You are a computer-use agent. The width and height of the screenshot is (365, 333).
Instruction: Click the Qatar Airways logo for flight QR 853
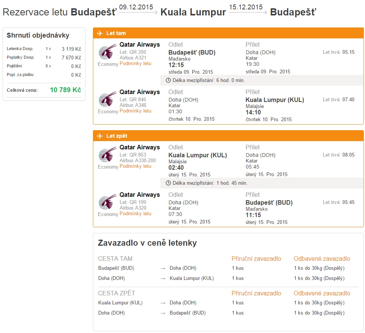click(107, 155)
